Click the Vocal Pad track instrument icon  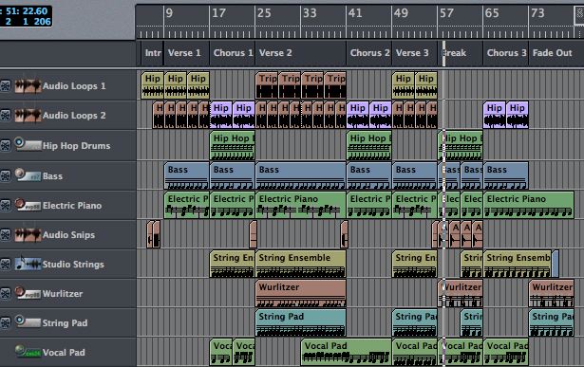click(28, 351)
